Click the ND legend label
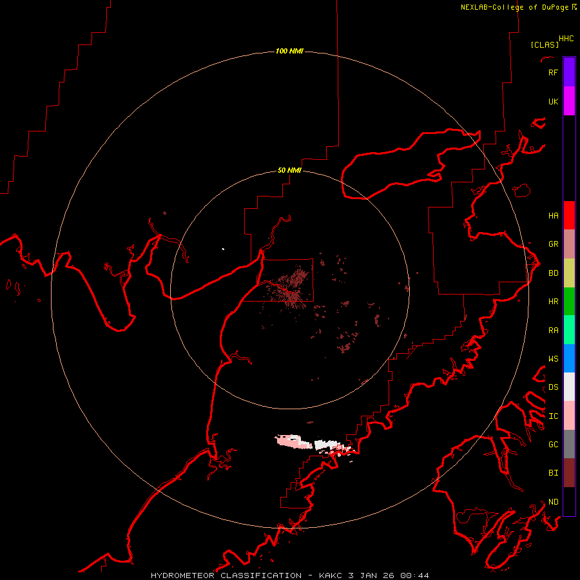580x580 pixels. point(553,502)
